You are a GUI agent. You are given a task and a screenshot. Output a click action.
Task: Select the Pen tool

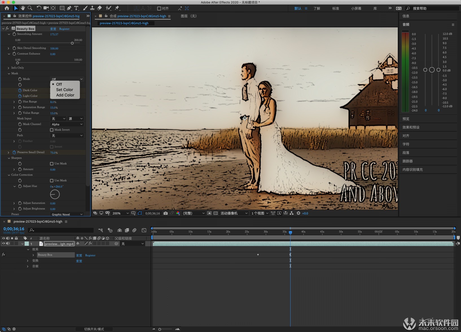click(69, 8)
